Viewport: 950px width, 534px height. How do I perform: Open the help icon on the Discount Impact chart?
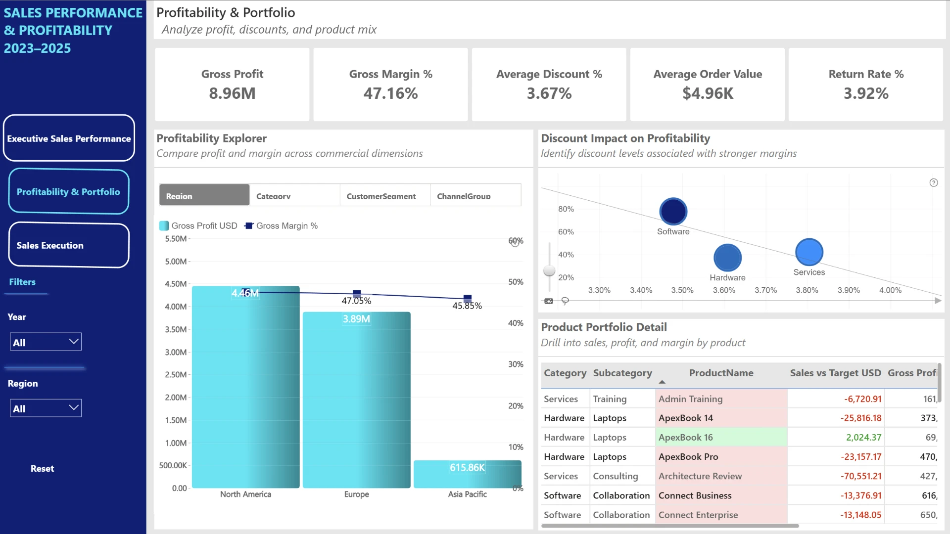point(934,183)
